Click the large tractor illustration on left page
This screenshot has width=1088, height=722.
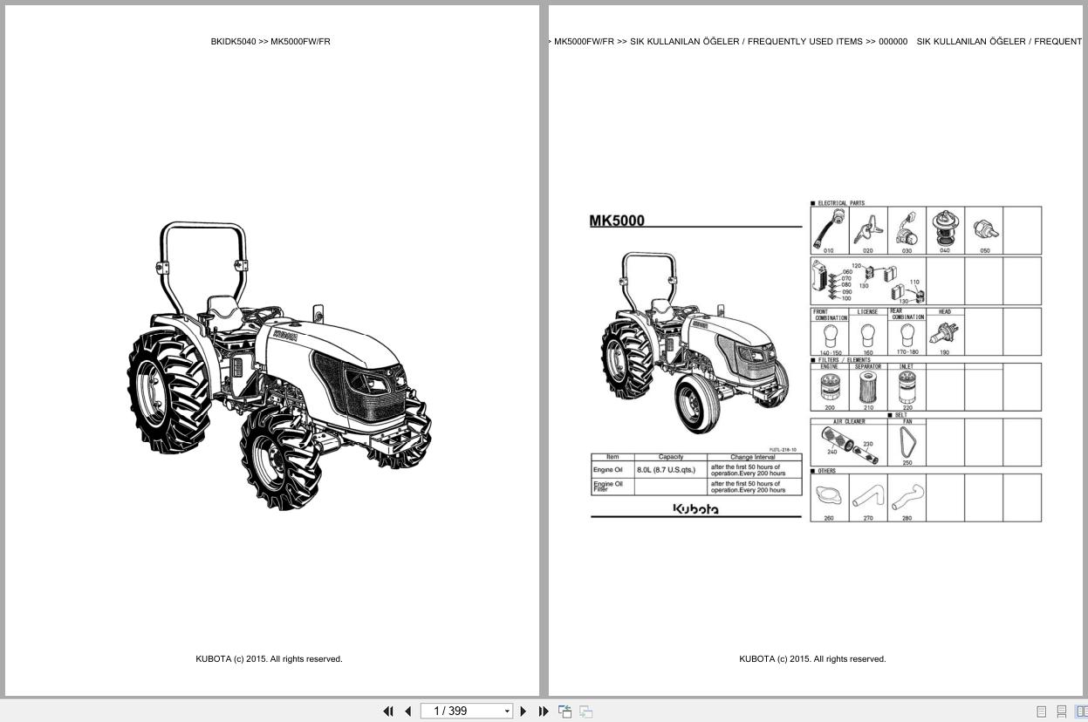279,365
